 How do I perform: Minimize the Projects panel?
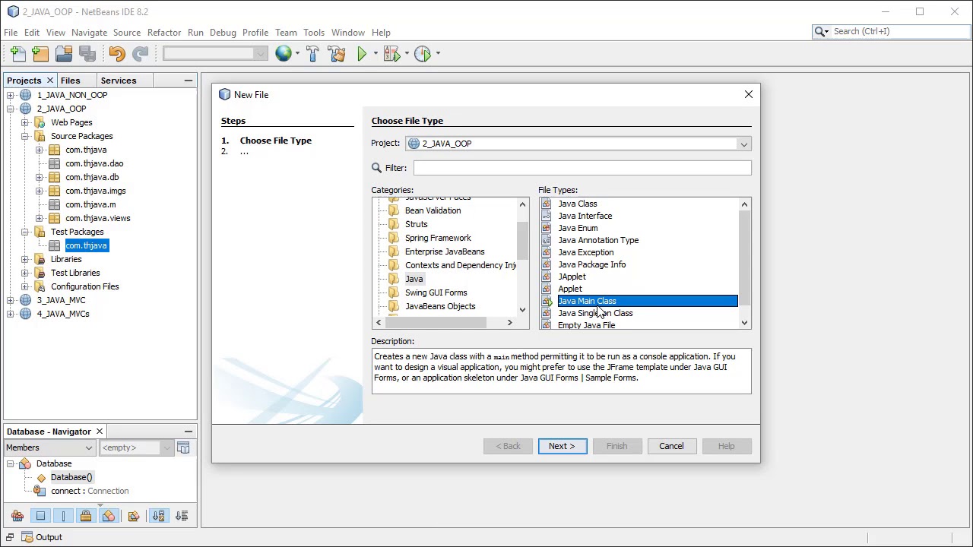click(x=188, y=81)
